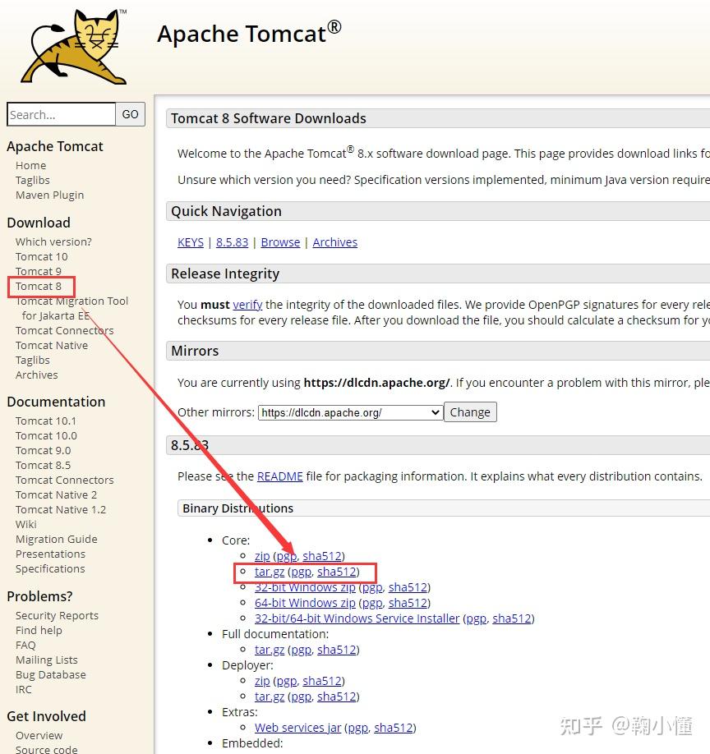
Task: Open the IRC link
Action: point(24,690)
